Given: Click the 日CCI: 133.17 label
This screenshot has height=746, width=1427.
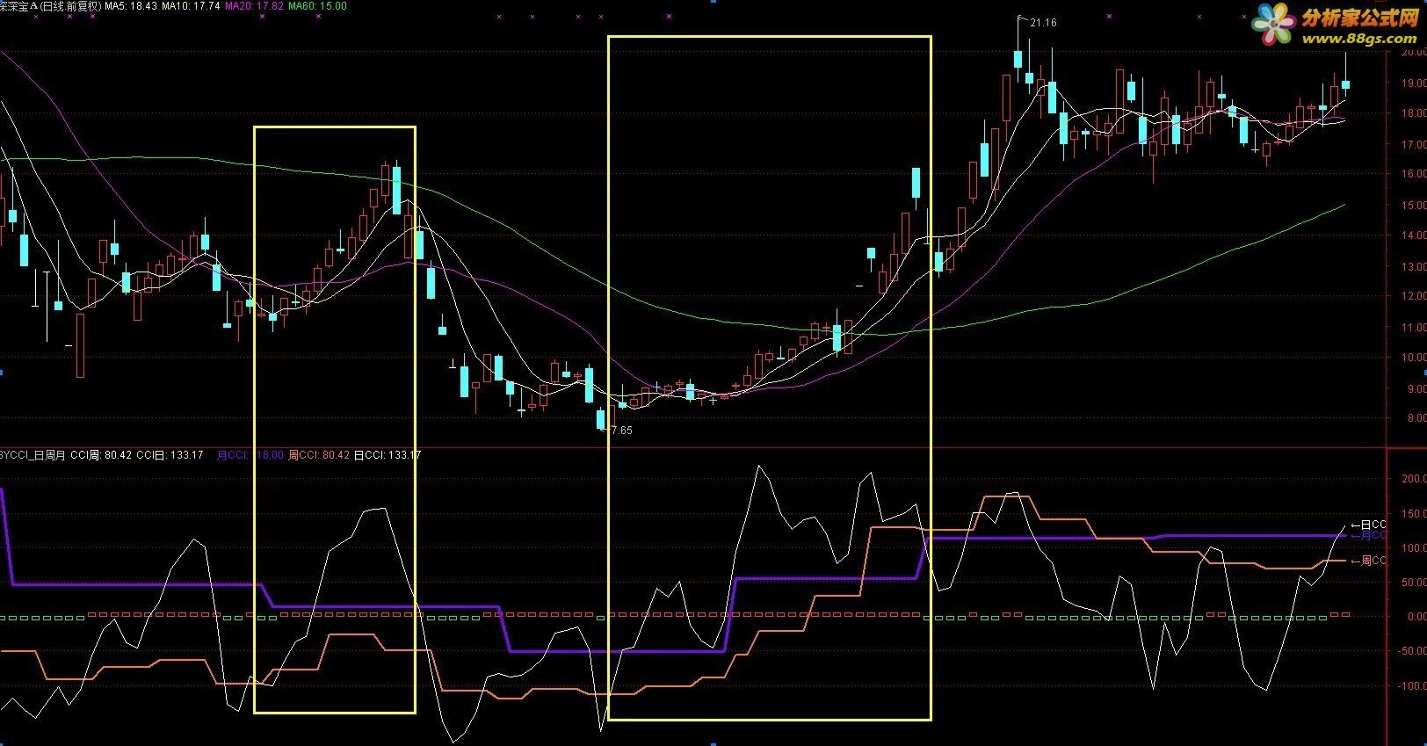Looking at the screenshot, I should point(388,455).
